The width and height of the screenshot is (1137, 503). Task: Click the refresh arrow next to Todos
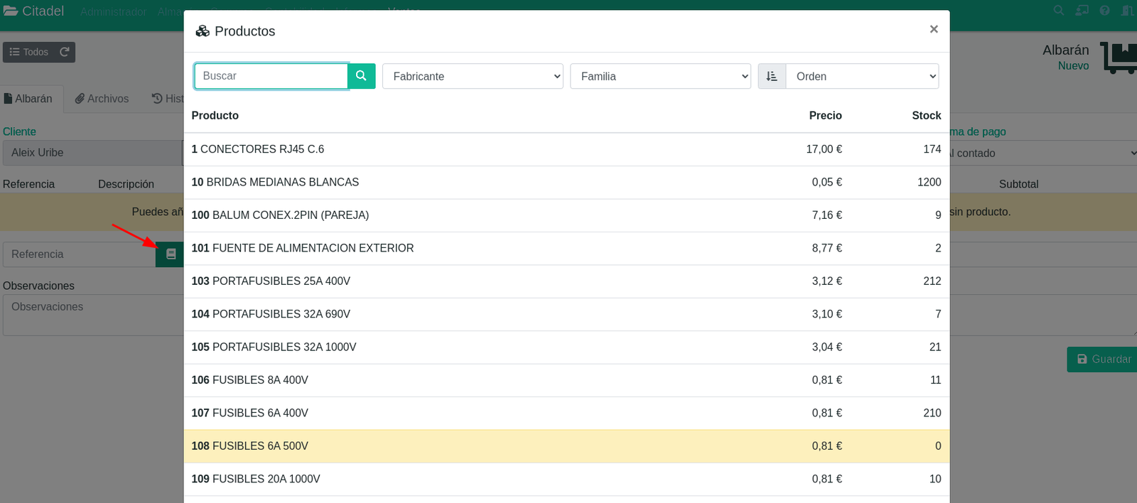pos(65,52)
